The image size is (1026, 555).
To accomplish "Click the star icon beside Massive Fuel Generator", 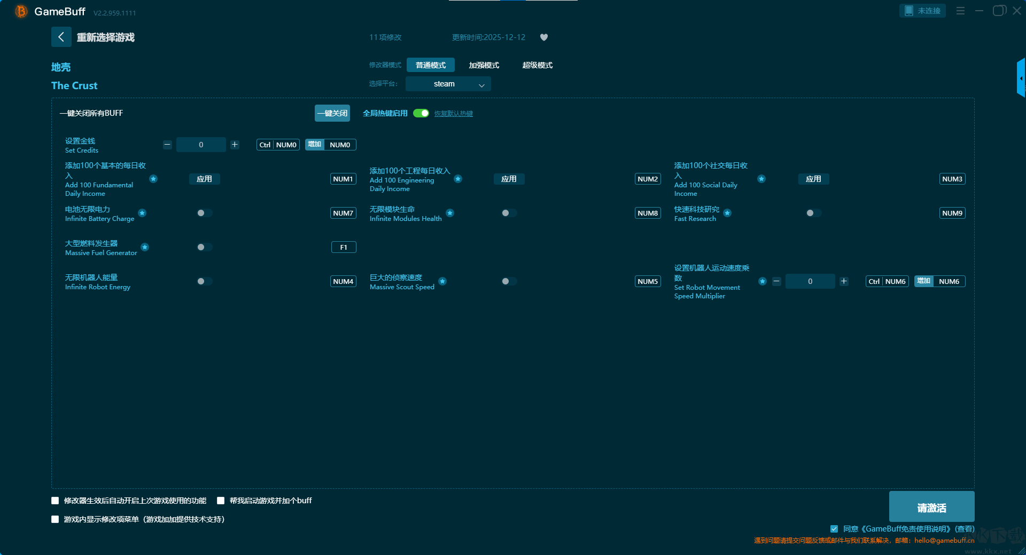I will pos(145,247).
